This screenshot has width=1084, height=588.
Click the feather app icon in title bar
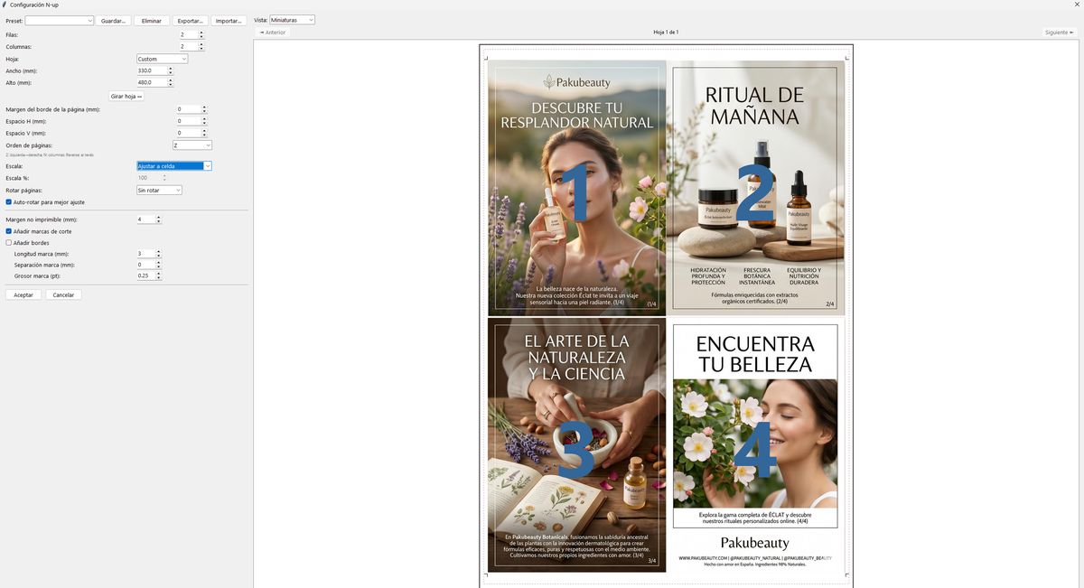[x=5, y=5]
